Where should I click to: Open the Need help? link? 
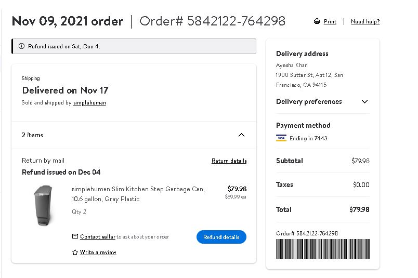tap(365, 21)
